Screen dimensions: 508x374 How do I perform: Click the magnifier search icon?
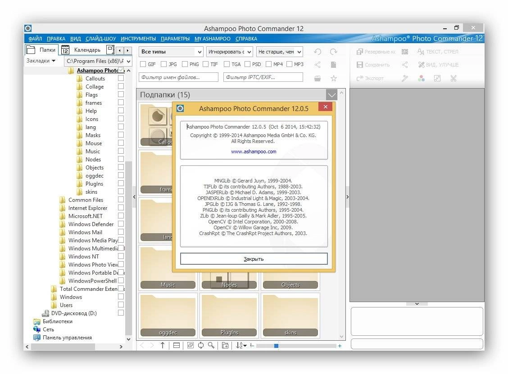click(x=211, y=346)
